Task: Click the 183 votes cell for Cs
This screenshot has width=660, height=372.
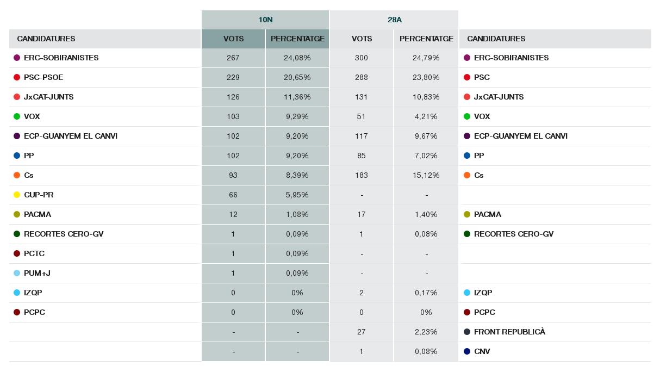Action: coord(361,175)
